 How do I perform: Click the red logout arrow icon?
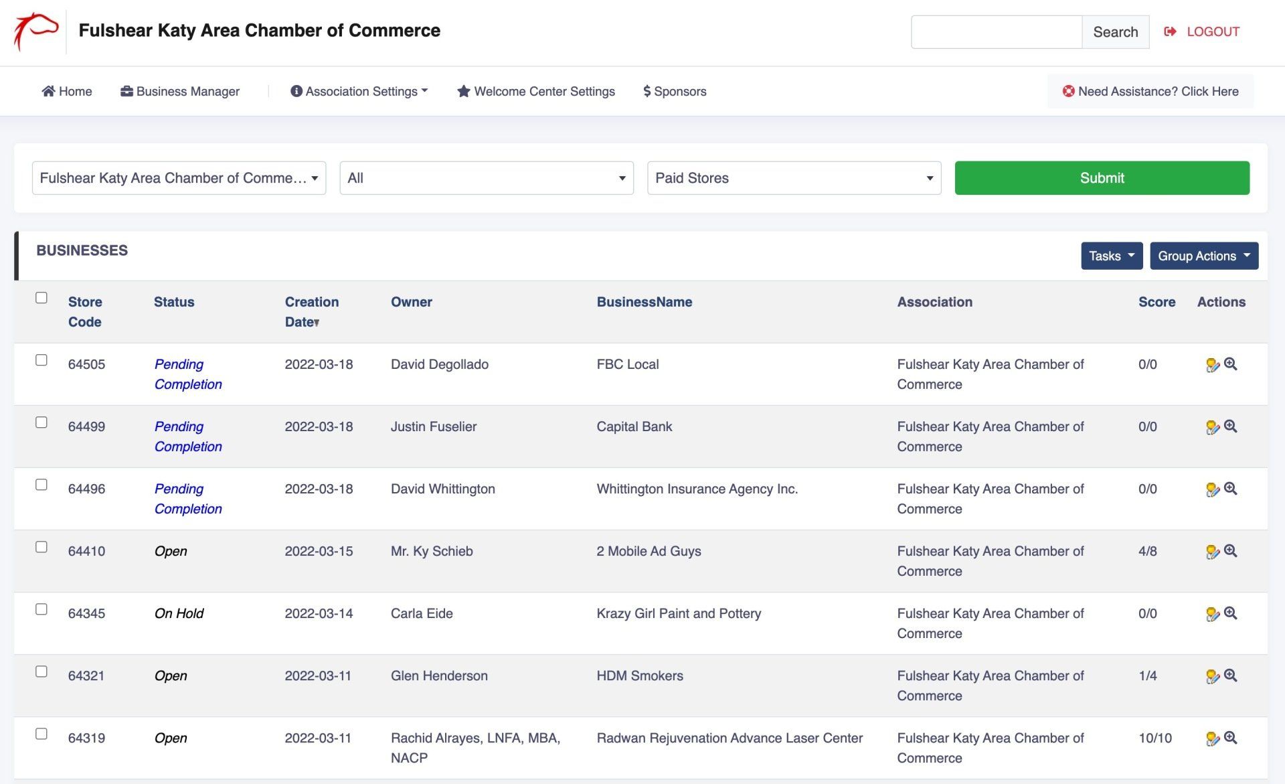1169,31
